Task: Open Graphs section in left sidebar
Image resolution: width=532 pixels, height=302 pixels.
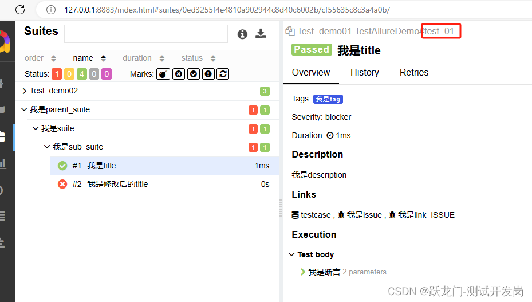Action: coord(3,163)
